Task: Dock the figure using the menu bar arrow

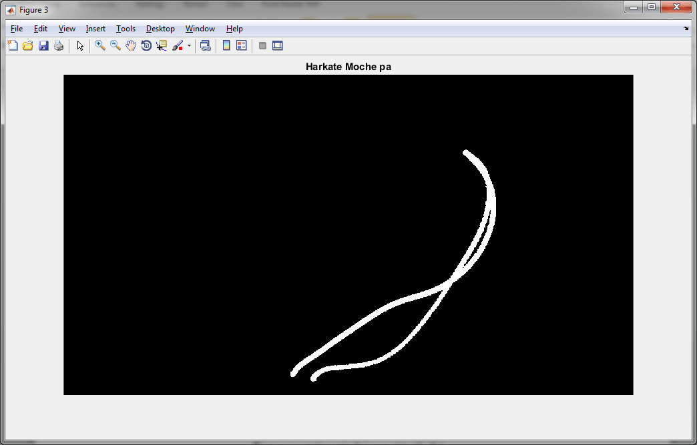Action: coord(686,29)
